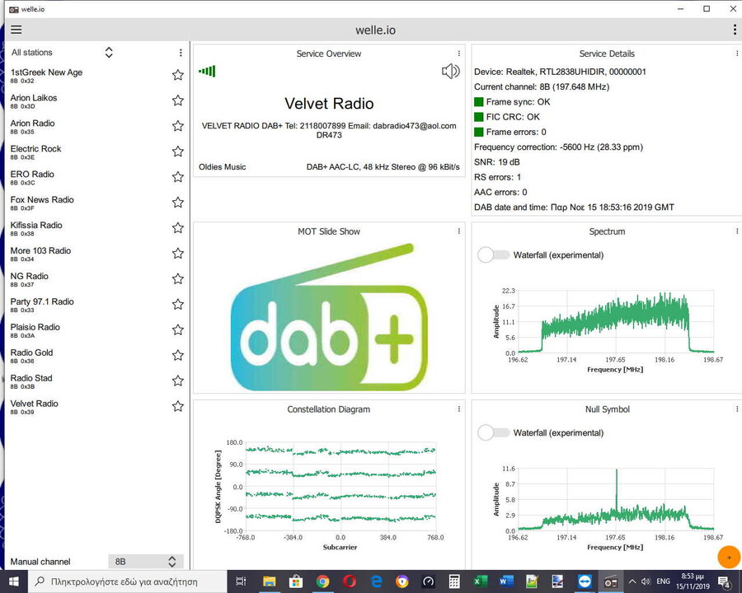This screenshot has height=593, width=742.
Task: Click the star next to Plaisio Radio
Action: tap(178, 330)
